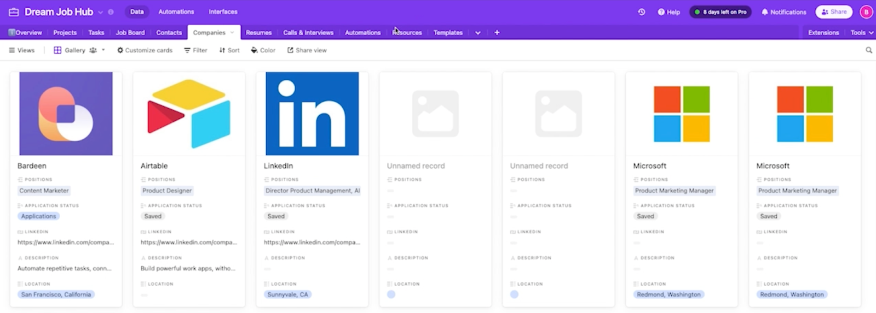
Task: Expand the Companies tab dropdown arrow
Action: [x=232, y=33]
